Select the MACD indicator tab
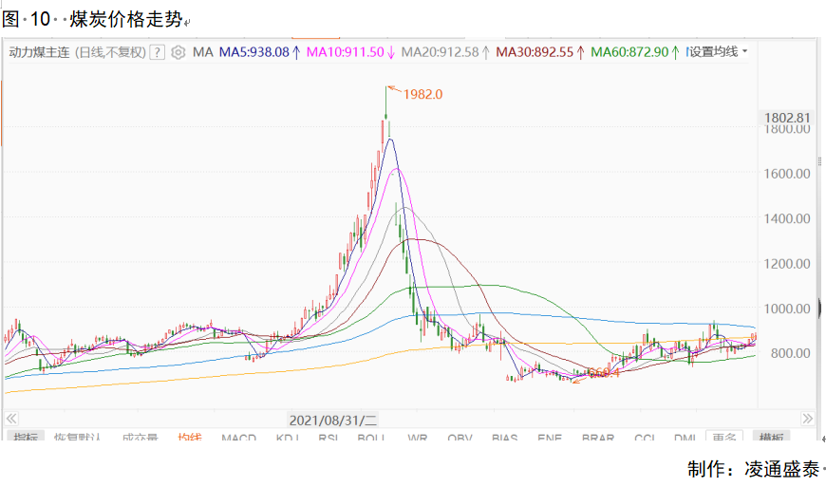The height and width of the screenshot is (487, 826). [x=238, y=437]
